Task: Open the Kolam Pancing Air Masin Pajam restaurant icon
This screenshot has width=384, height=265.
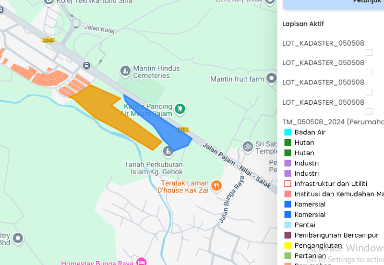Action: pos(180,108)
